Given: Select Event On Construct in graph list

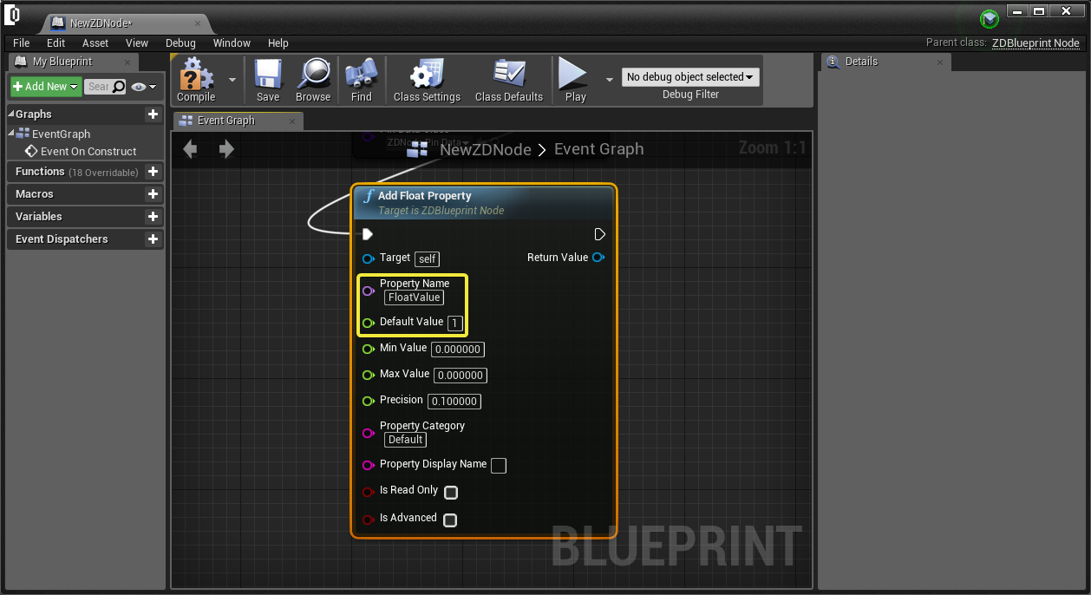Looking at the screenshot, I should pyautogui.click(x=88, y=151).
